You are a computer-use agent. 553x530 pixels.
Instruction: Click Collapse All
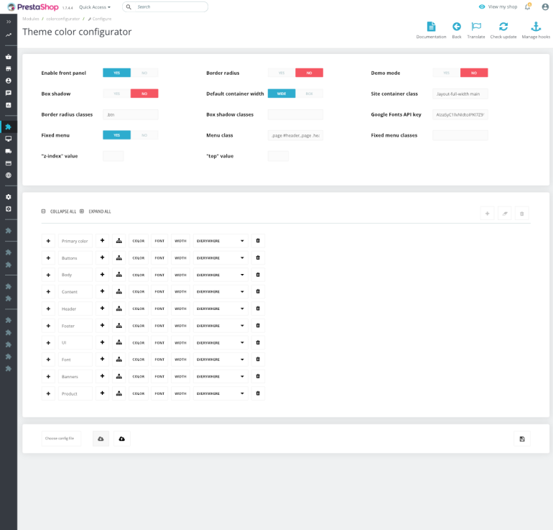(x=59, y=211)
